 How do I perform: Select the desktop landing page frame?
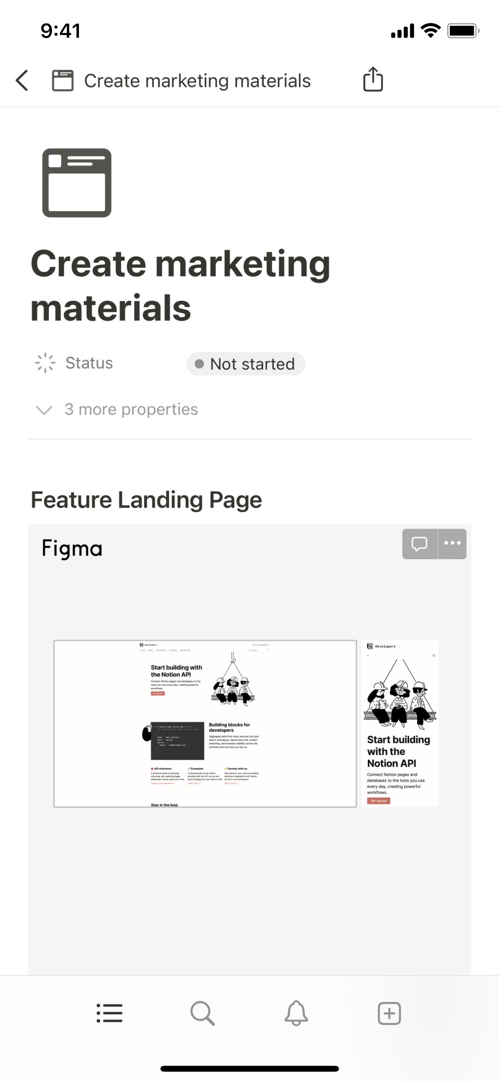[x=205, y=723]
